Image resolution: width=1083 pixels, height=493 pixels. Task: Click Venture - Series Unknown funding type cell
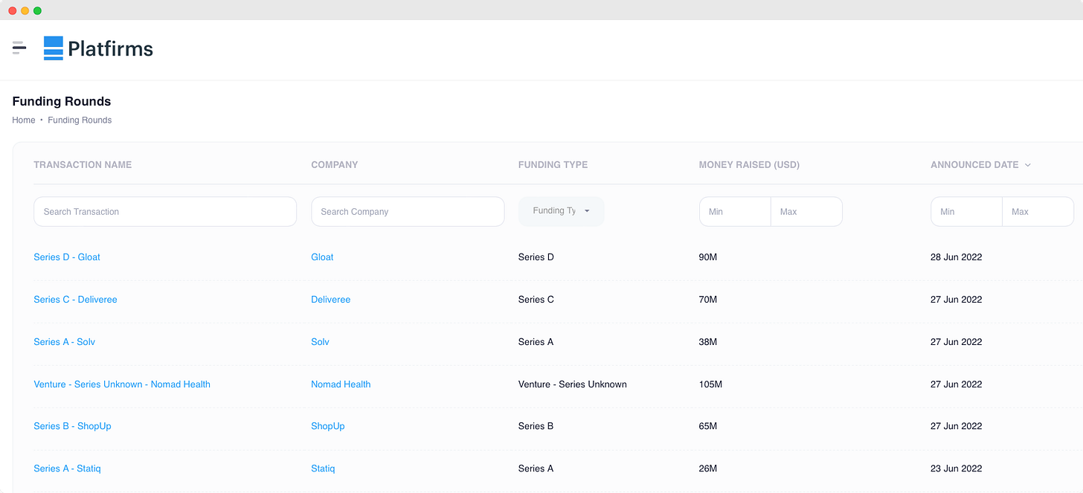click(x=573, y=384)
